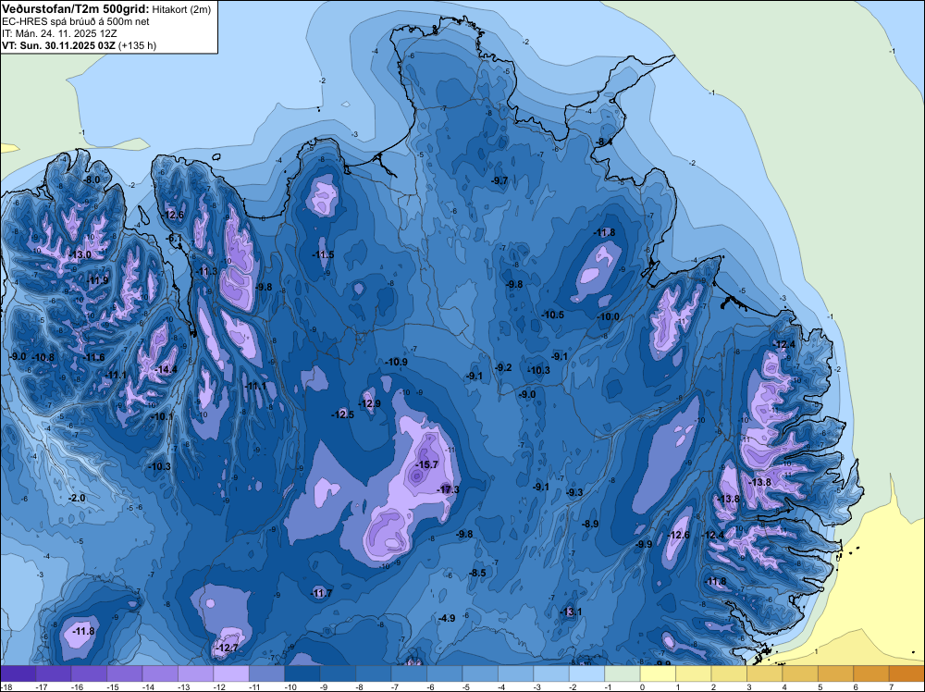
Task: Choose the legend swatch labelled -4
Action: (x=515, y=673)
